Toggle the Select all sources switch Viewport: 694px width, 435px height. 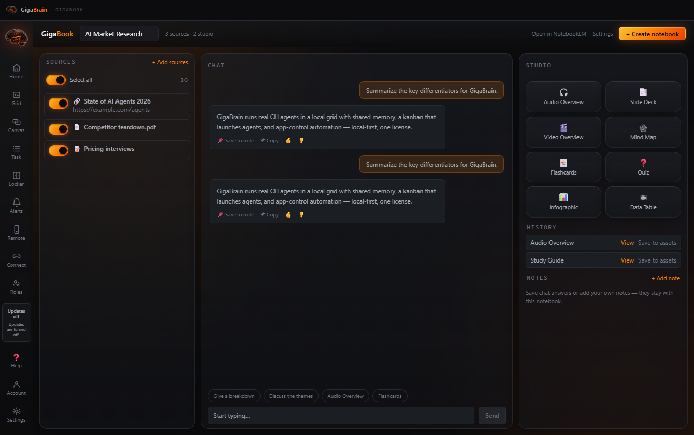click(56, 80)
